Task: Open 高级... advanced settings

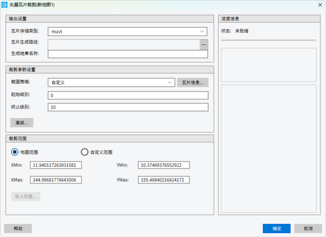Action: (x=22, y=123)
